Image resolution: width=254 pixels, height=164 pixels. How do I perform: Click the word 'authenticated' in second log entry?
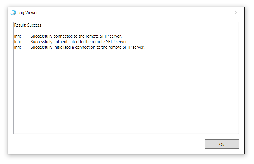click(66, 42)
